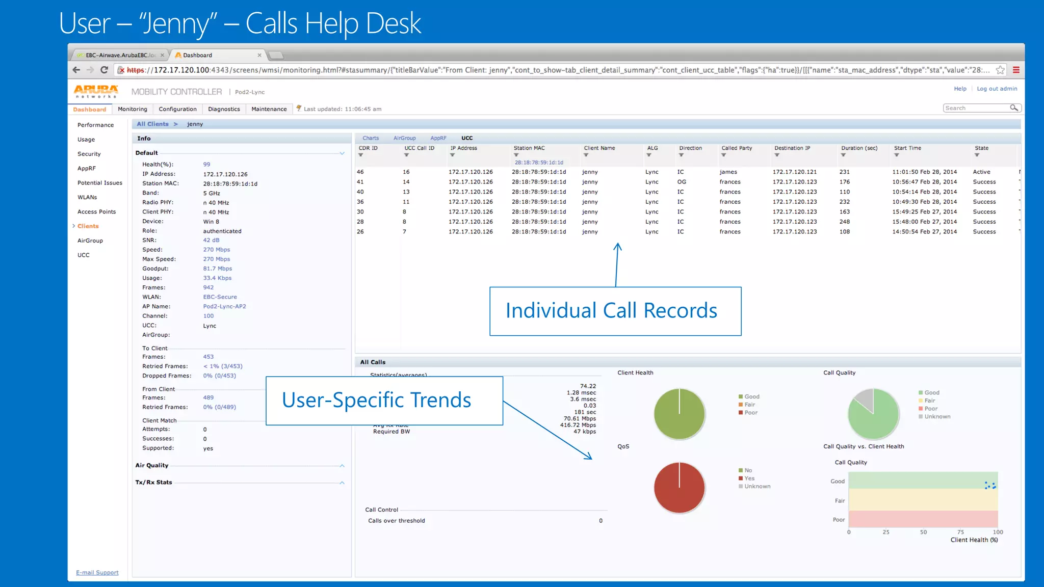Open Security in the sidebar

coord(89,154)
